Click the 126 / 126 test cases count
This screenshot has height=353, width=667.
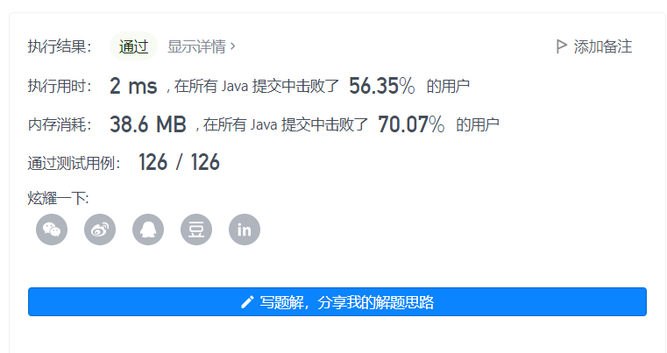click(x=179, y=162)
